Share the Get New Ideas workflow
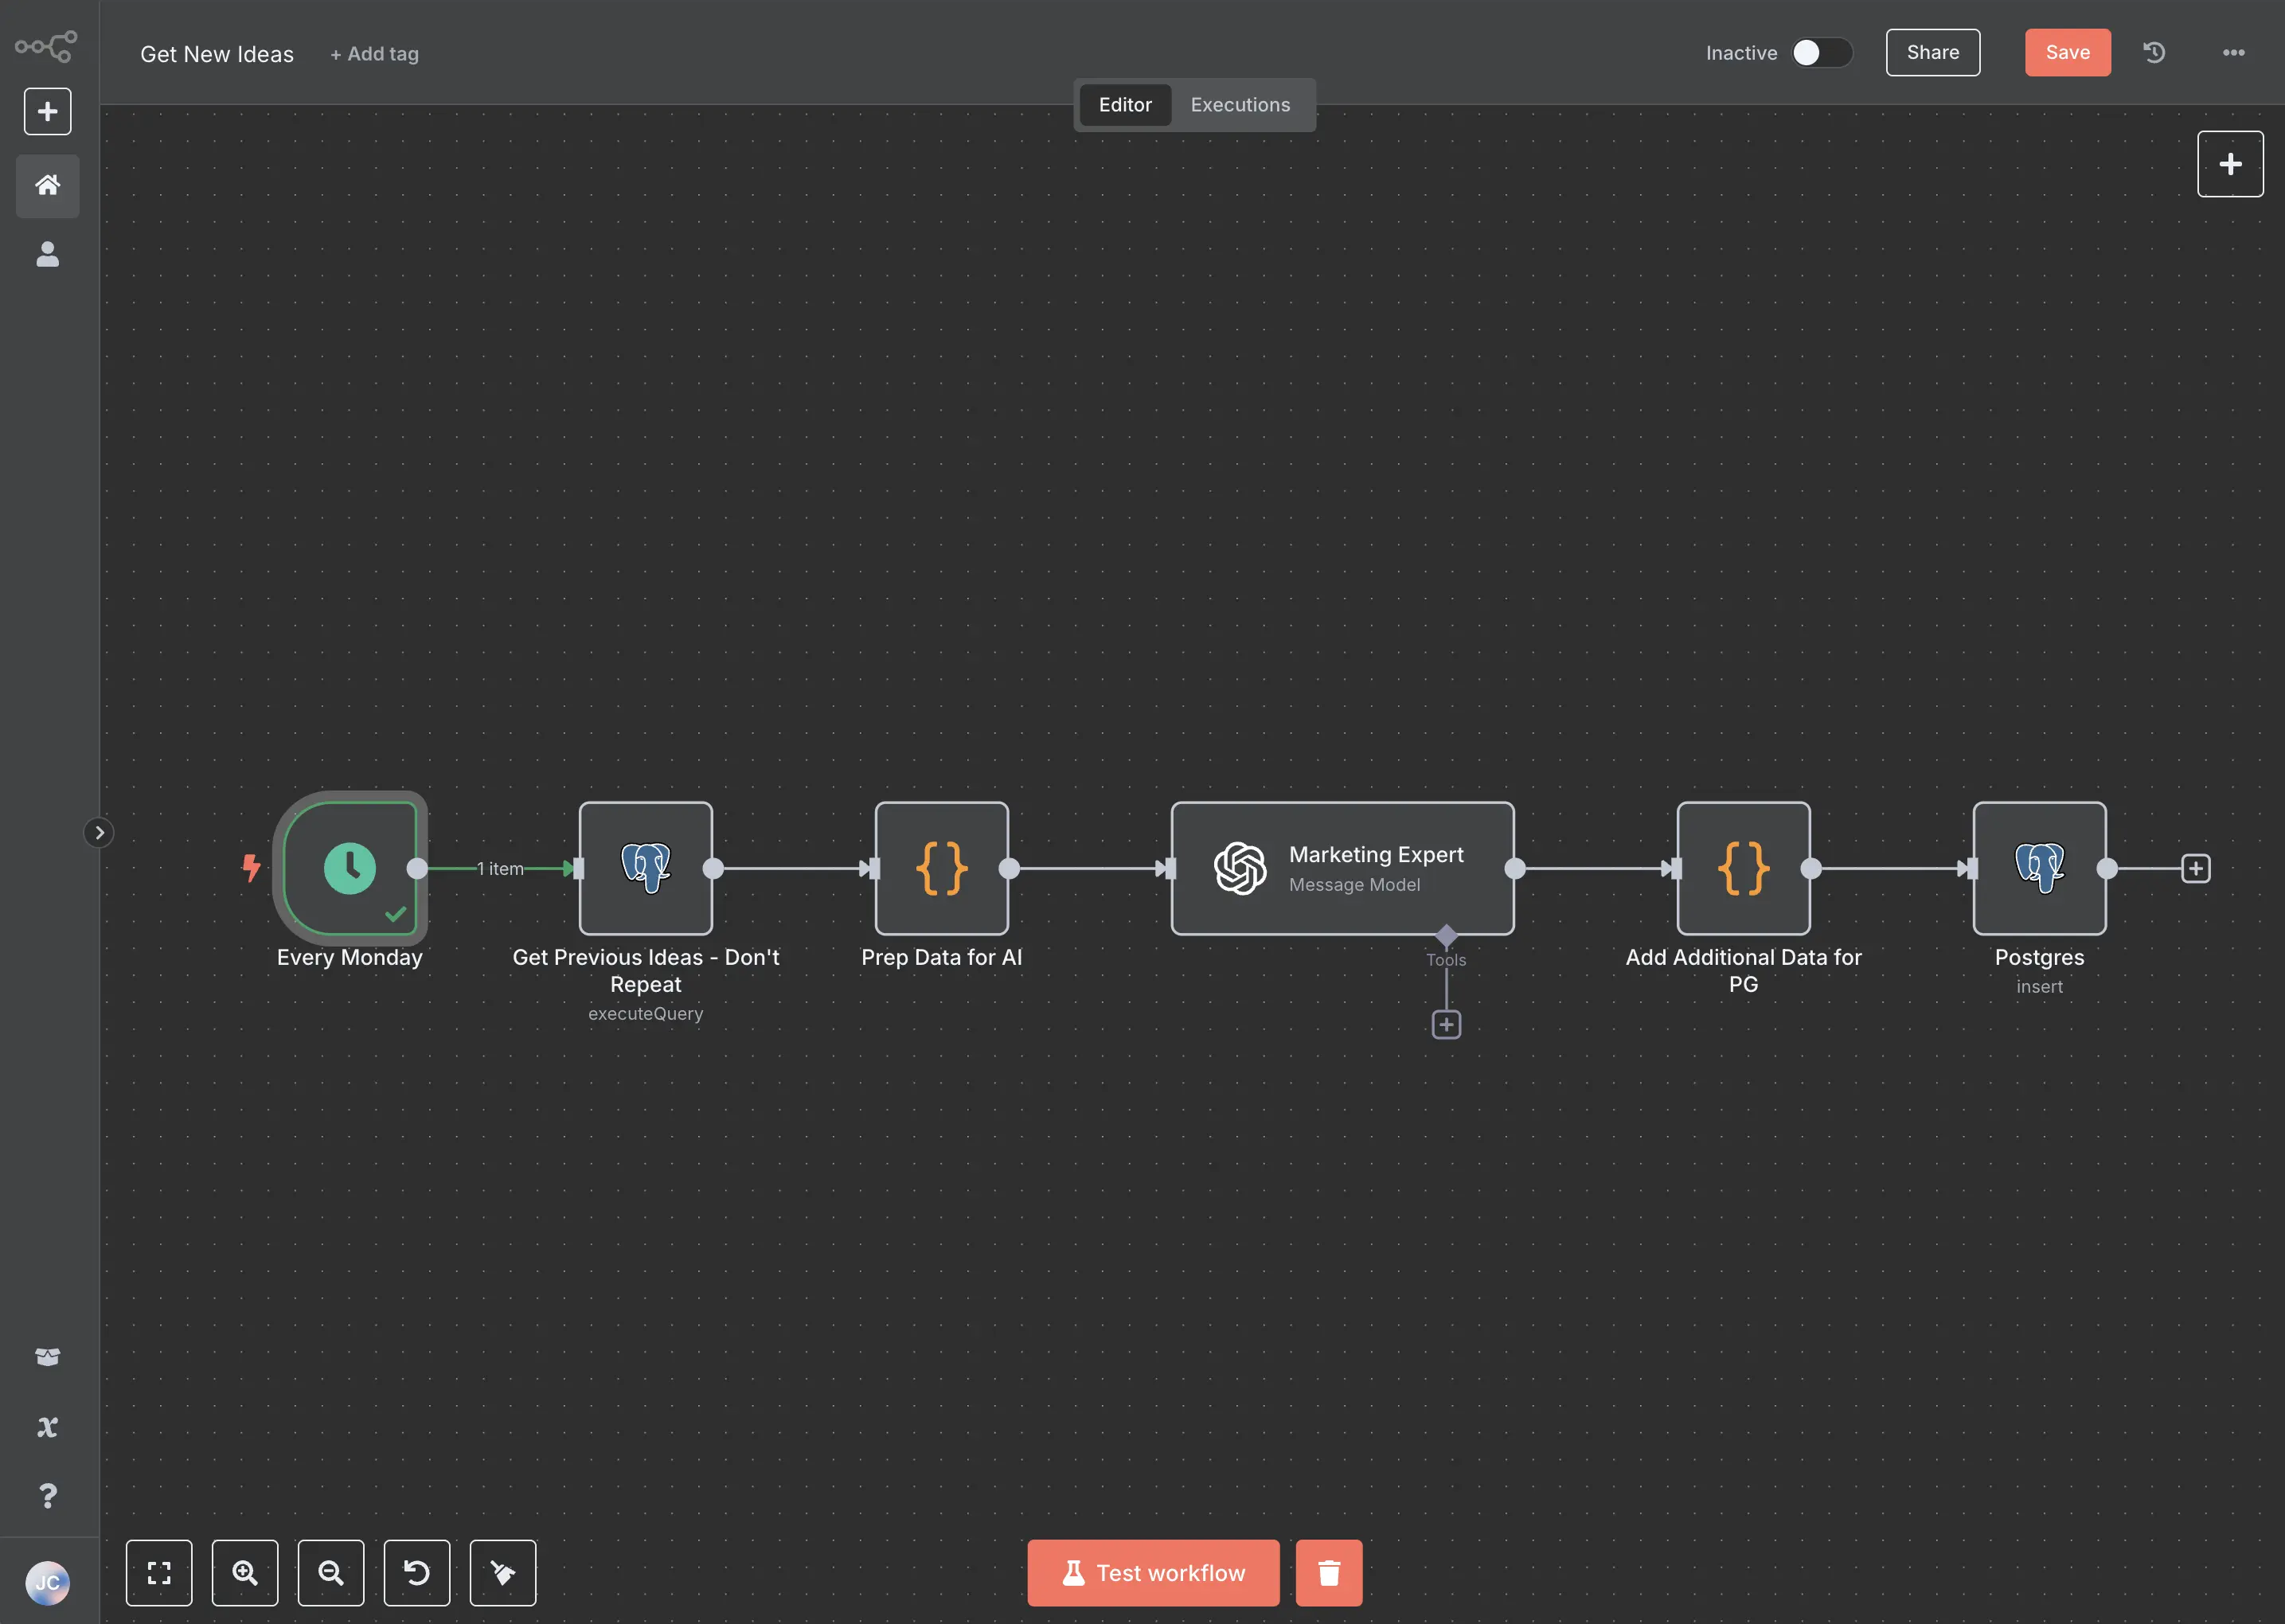Screen dimensions: 2285x1624 click(x=1931, y=52)
